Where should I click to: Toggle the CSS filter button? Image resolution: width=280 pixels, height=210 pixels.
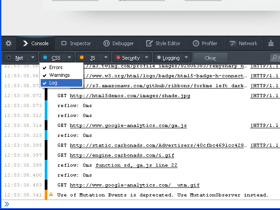click(x=52, y=58)
